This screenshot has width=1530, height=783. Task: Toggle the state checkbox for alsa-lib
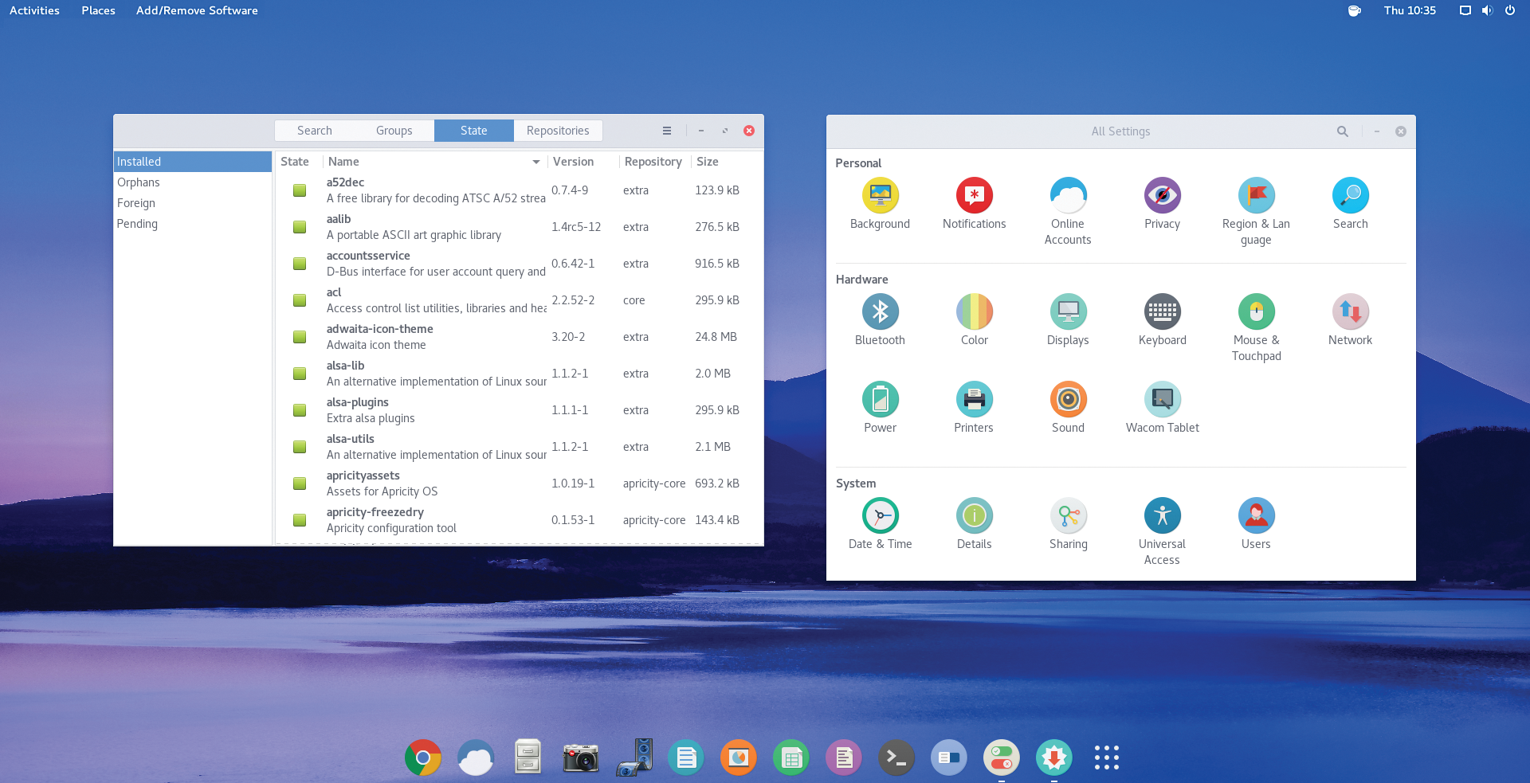click(x=299, y=374)
